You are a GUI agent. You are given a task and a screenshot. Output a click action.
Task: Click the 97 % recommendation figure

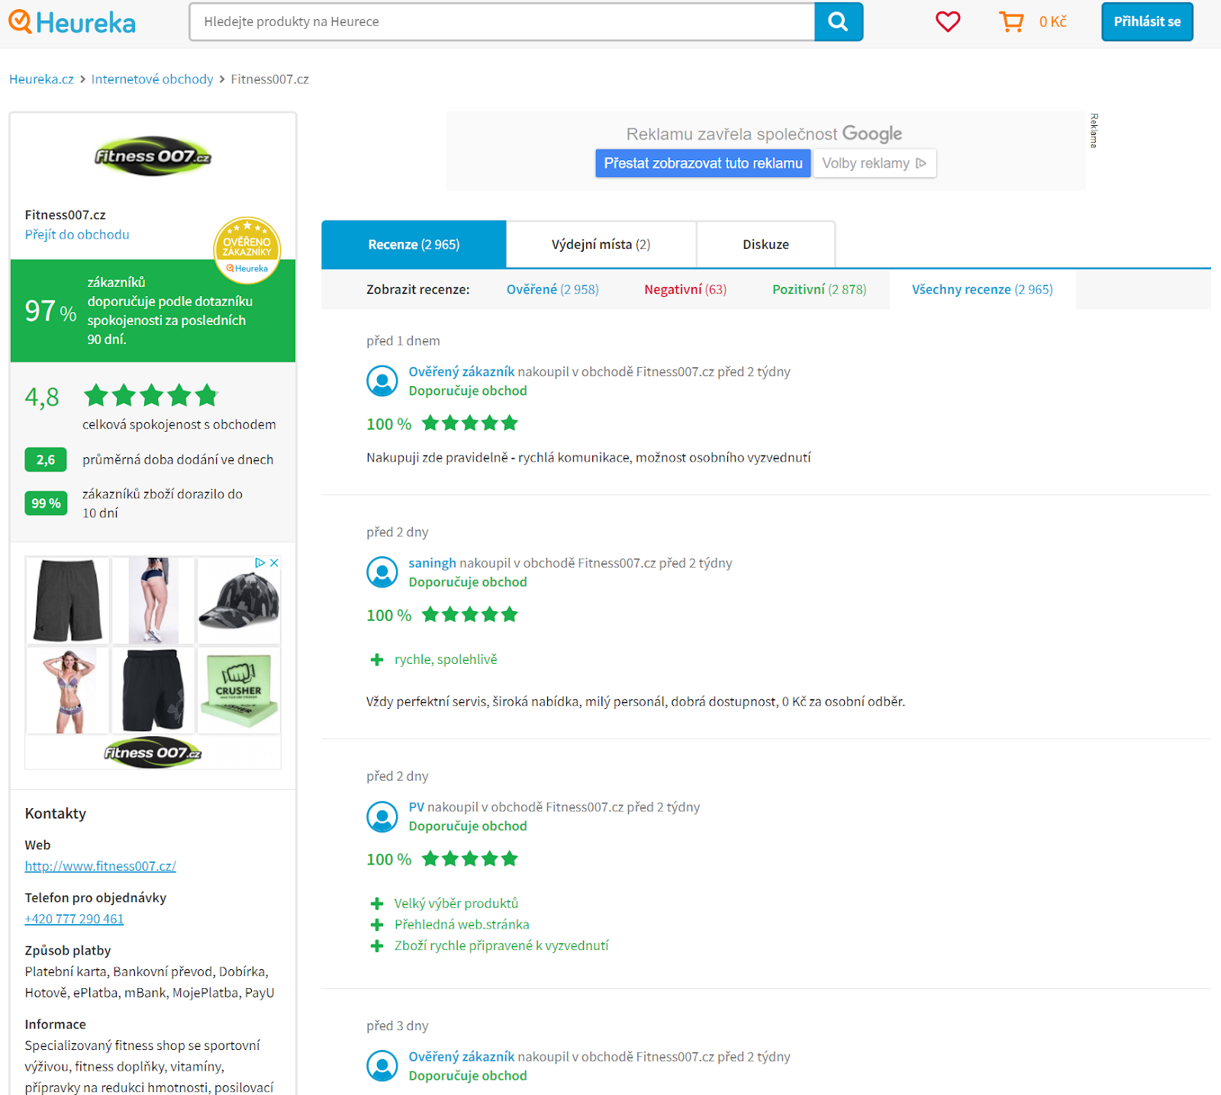point(50,311)
